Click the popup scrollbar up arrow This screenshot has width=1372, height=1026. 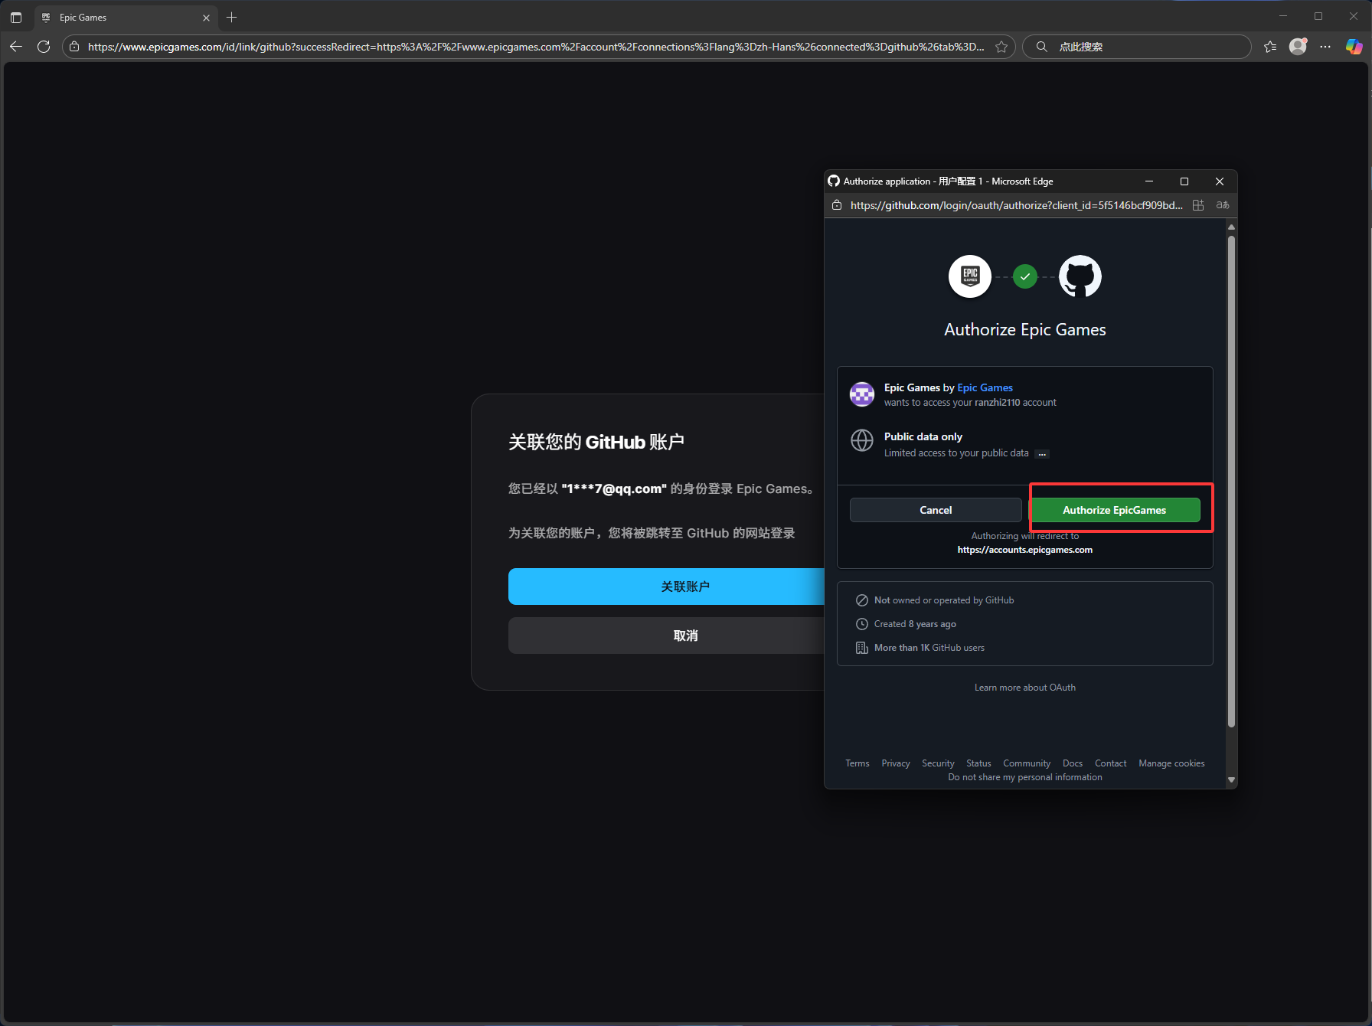(x=1231, y=227)
